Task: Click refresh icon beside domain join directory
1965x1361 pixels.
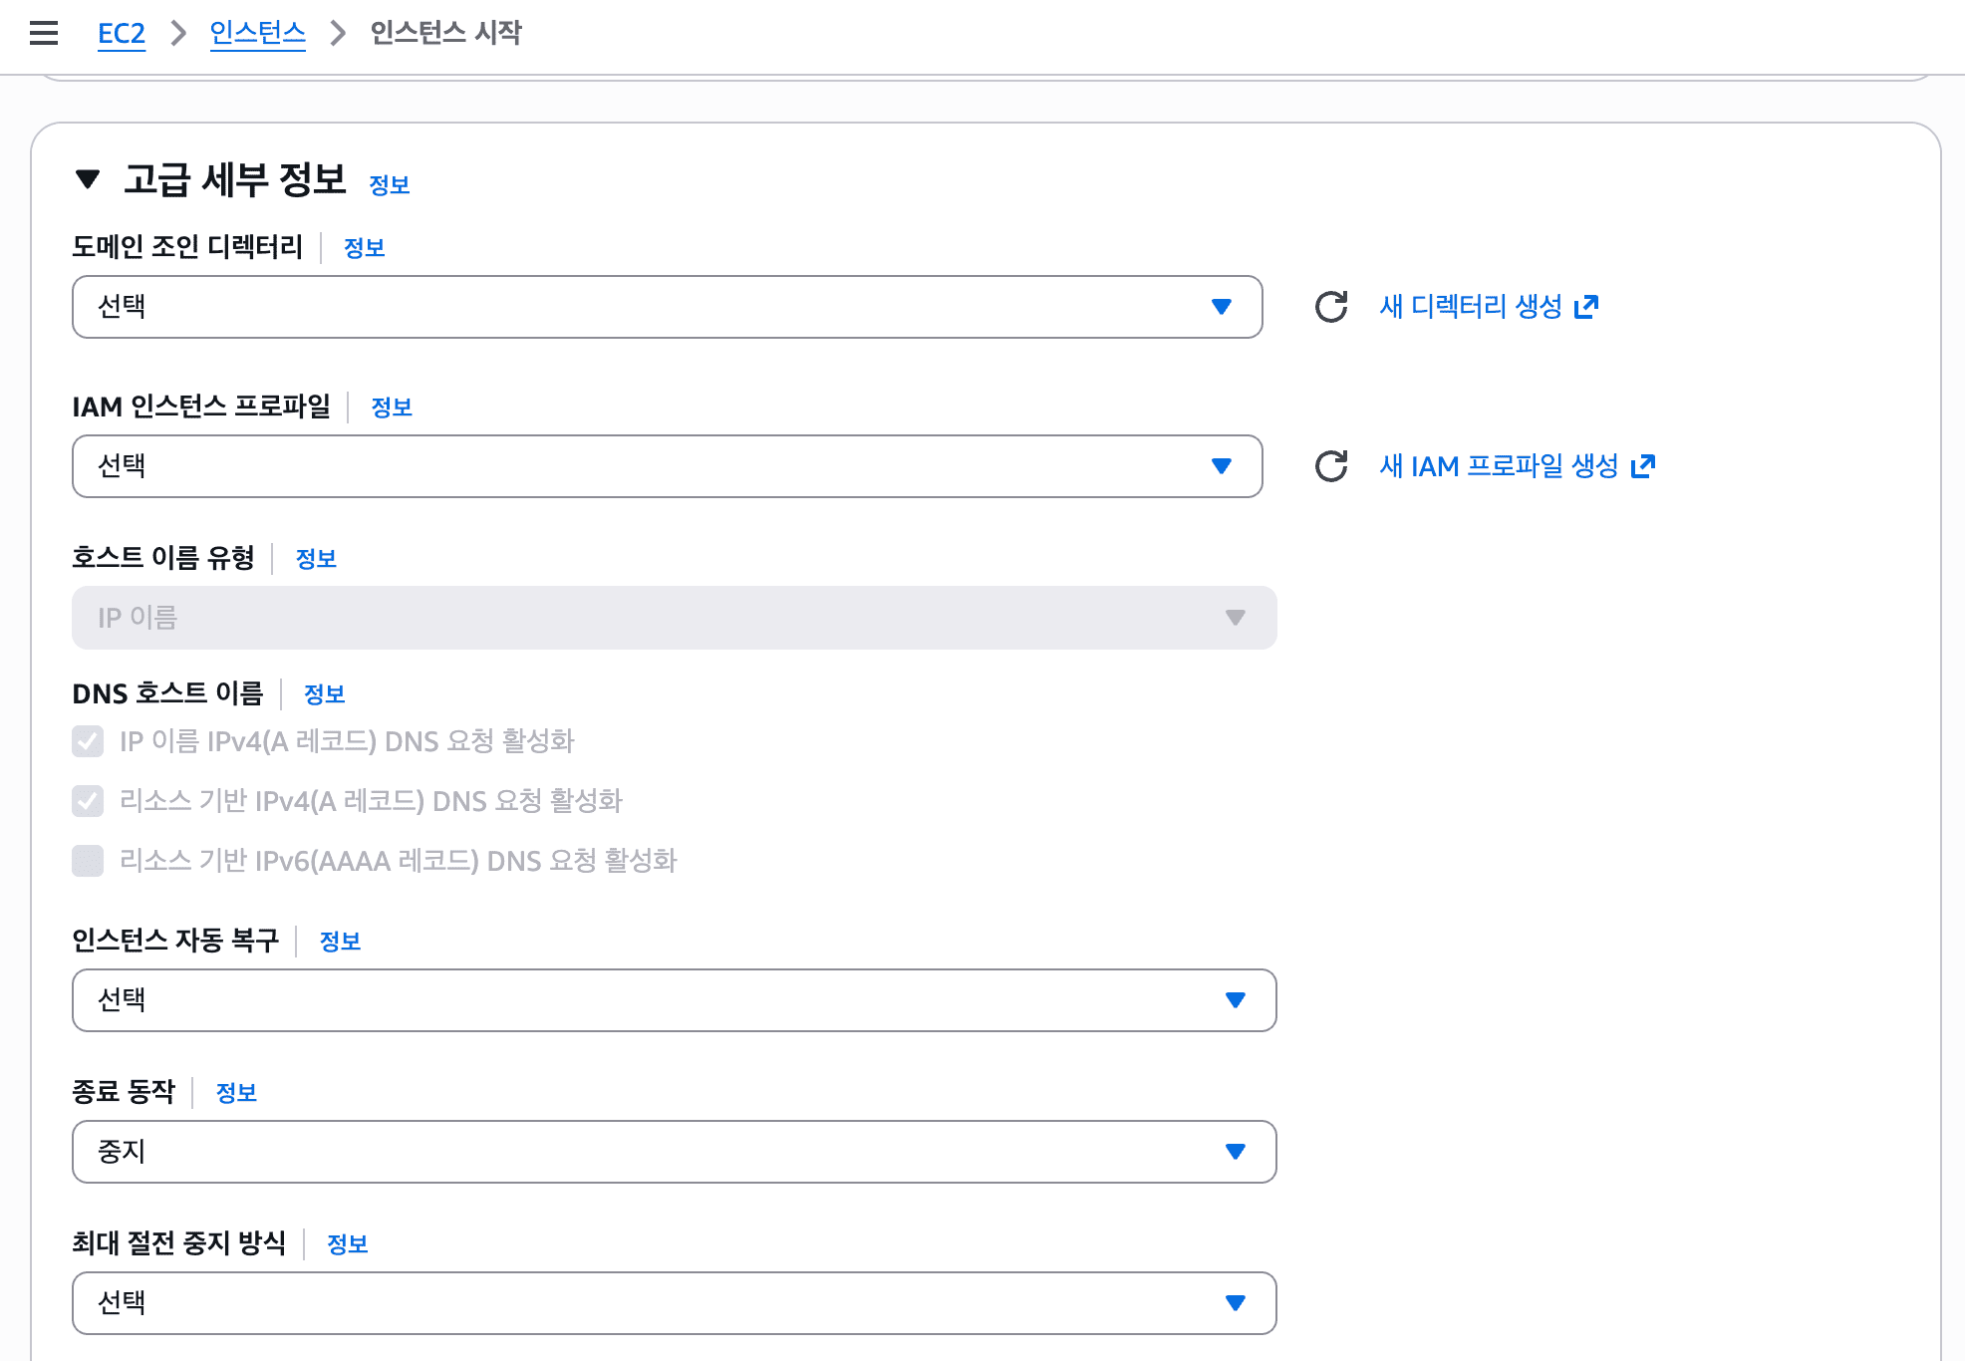Action: pyautogui.click(x=1331, y=307)
